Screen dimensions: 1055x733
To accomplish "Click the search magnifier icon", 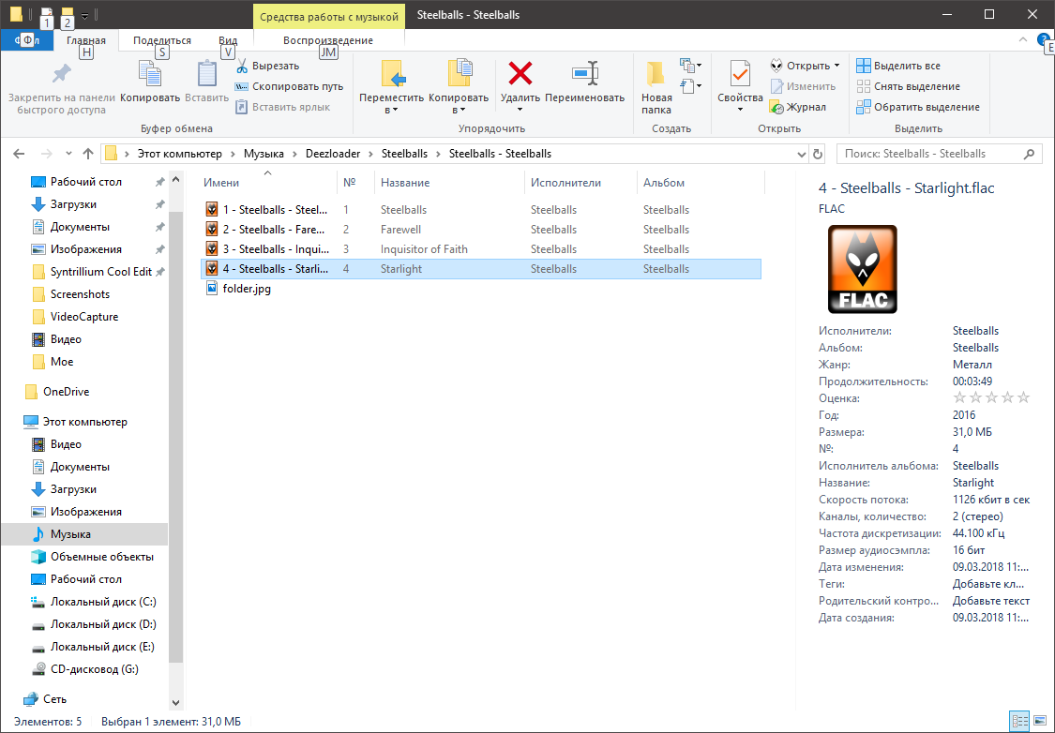I will (1029, 154).
